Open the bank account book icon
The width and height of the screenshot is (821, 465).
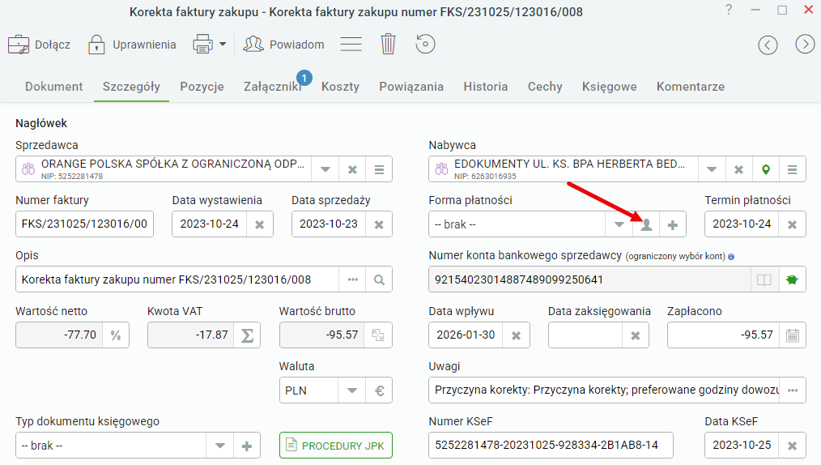(x=764, y=279)
